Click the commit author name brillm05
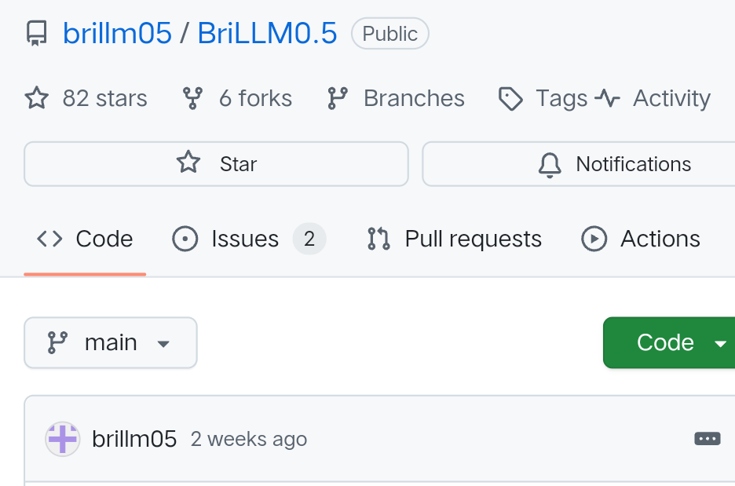Image resolution: width=735 pixels, height=486 pixels. click(x=134, y=439)
